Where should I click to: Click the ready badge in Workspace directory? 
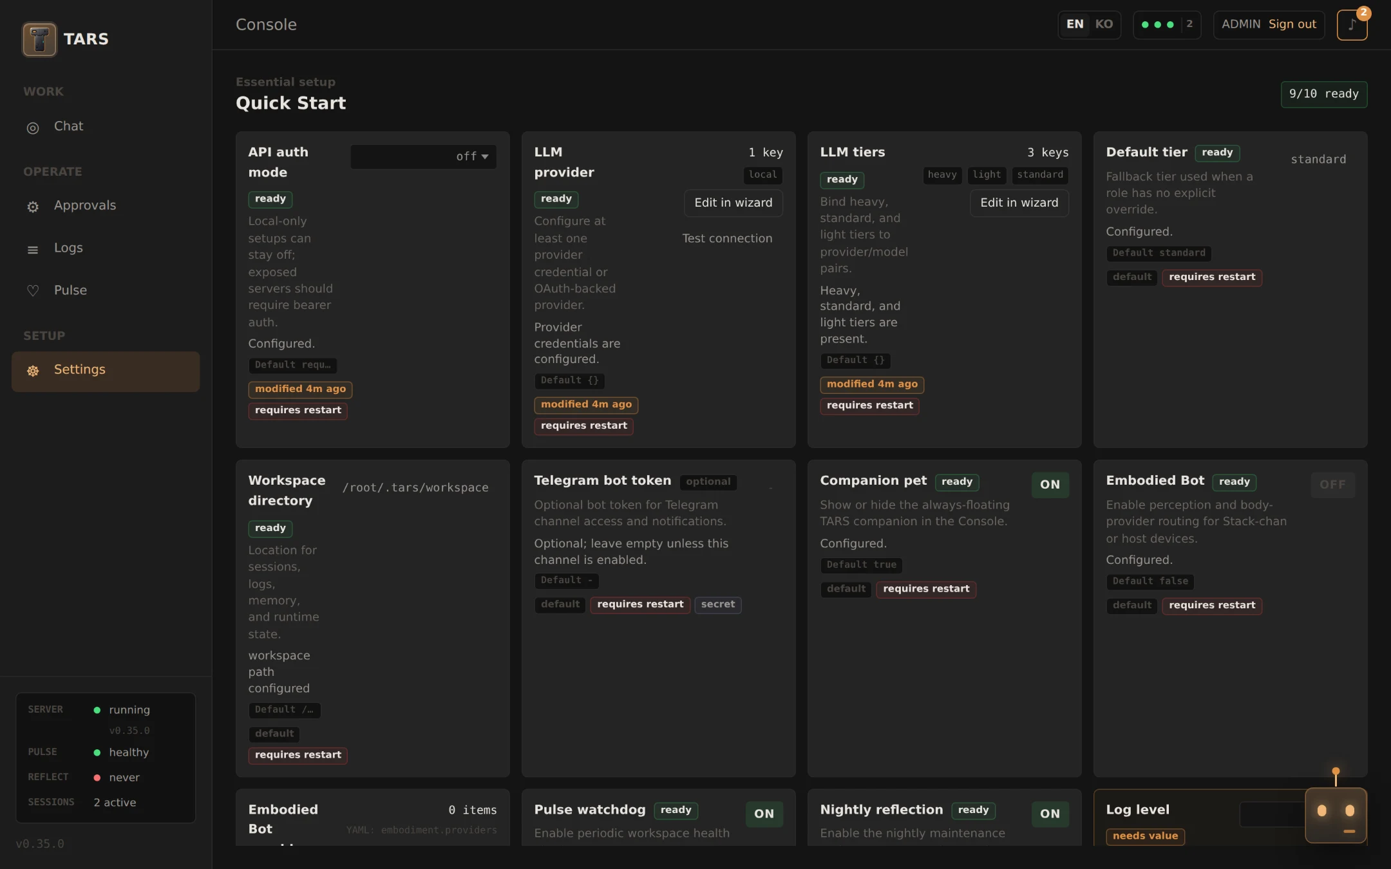[x=270, y=528]
